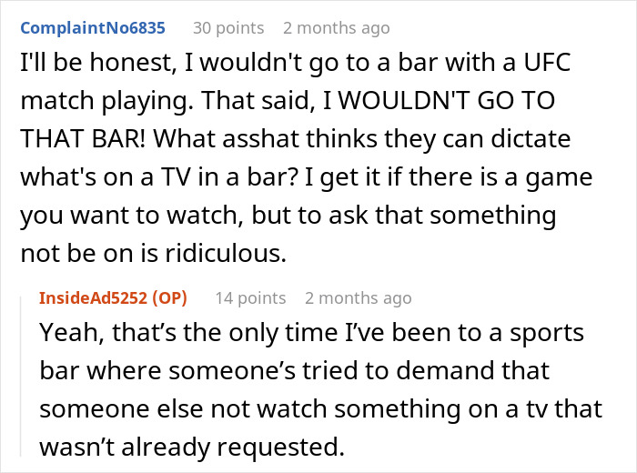Click InsideAd5252's "2 months ago" timestamp
This screenshot has width=637, height=473.
358,297
